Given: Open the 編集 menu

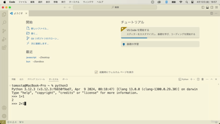Looking at the screenshot, I should tap(32, 2).
